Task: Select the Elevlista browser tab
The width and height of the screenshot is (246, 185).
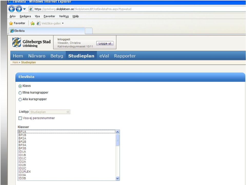Action: (47, 31)
